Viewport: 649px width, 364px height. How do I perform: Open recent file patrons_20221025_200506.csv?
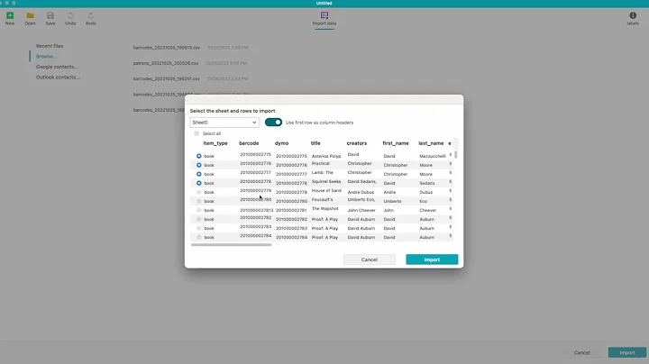166,63
